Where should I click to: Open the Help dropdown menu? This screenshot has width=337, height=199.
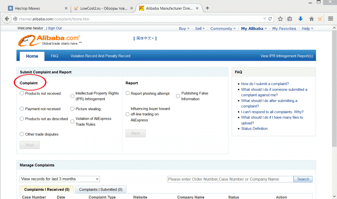pos(307,28)
